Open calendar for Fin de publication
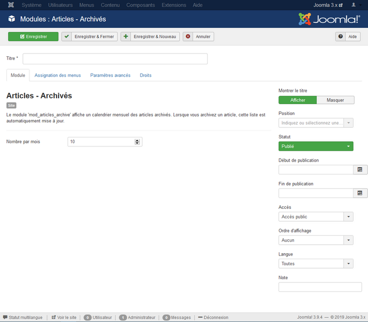Image resolution: width=368 pixels, height=322 pixels. [x=360, y=193]
